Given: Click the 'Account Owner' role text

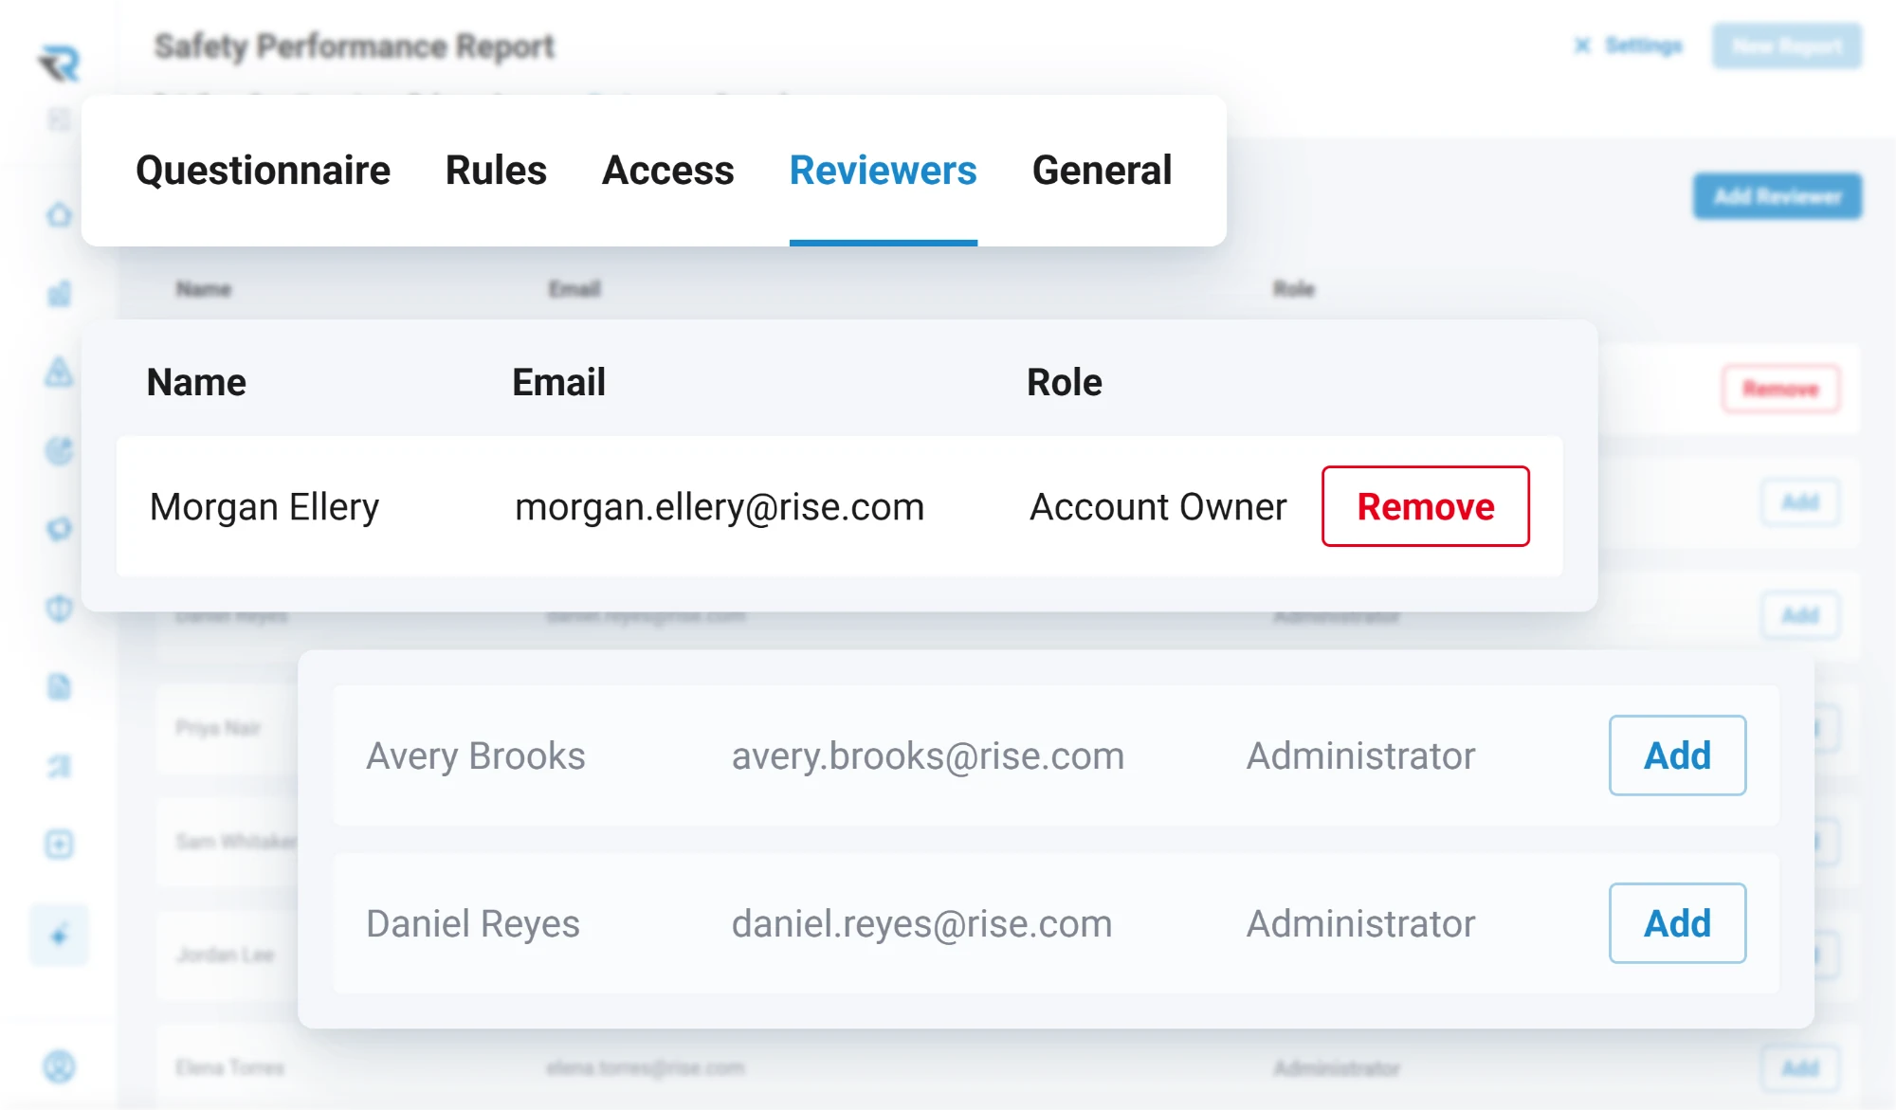Looking at the screenshot, I should point(1158,507).
